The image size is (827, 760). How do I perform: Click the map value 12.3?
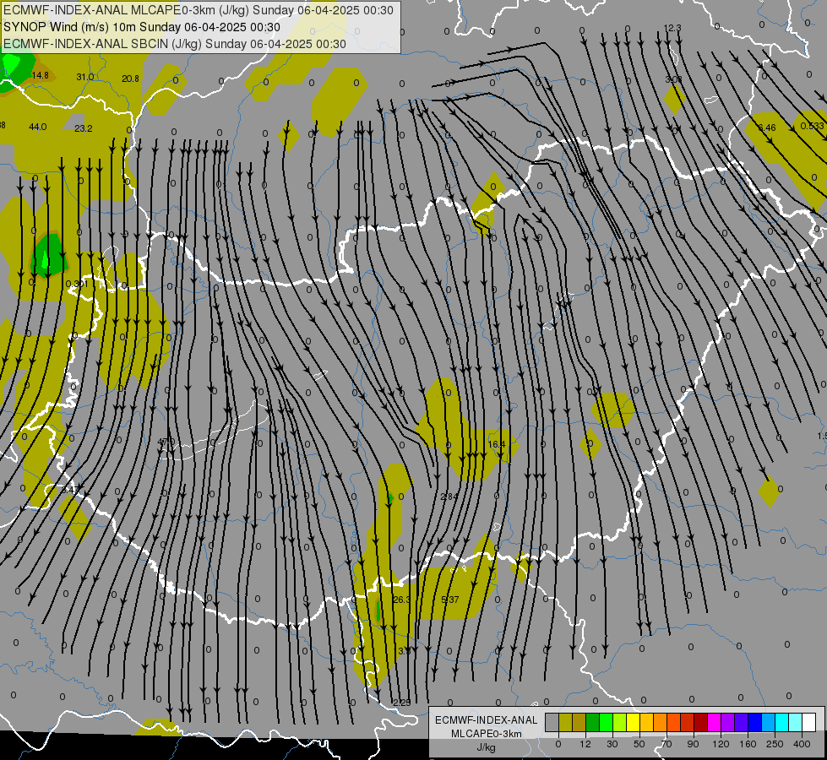(672, 28)
